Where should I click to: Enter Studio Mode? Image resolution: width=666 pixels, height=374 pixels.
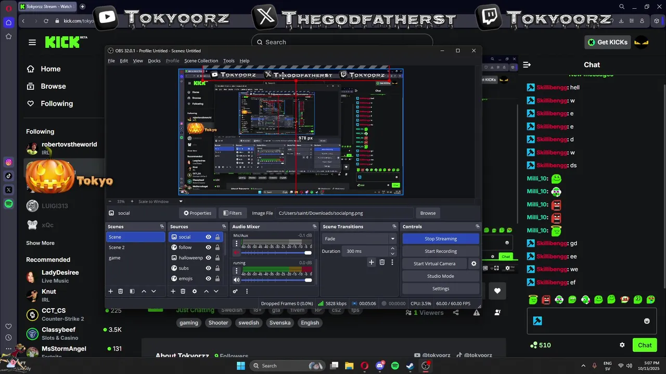441,276
